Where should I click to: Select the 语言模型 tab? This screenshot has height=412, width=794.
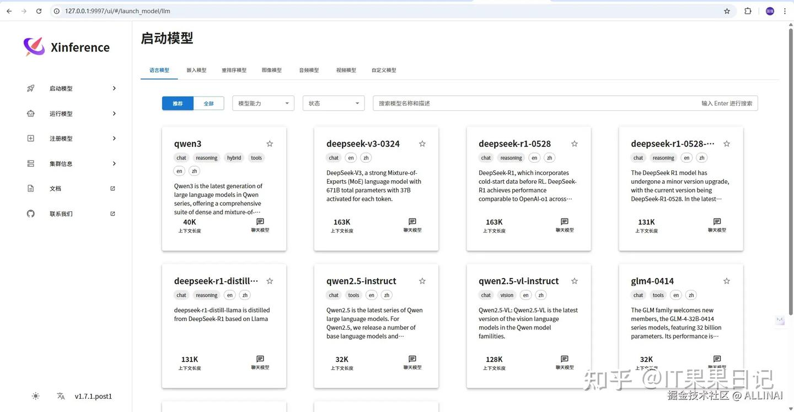tap(159, 70)
